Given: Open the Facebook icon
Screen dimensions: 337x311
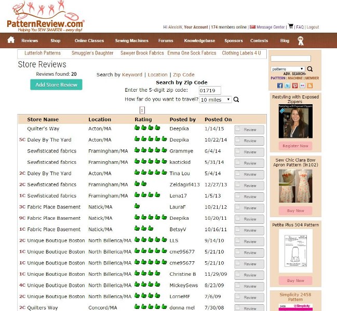Looking at the screenshot, I should 280,86.
